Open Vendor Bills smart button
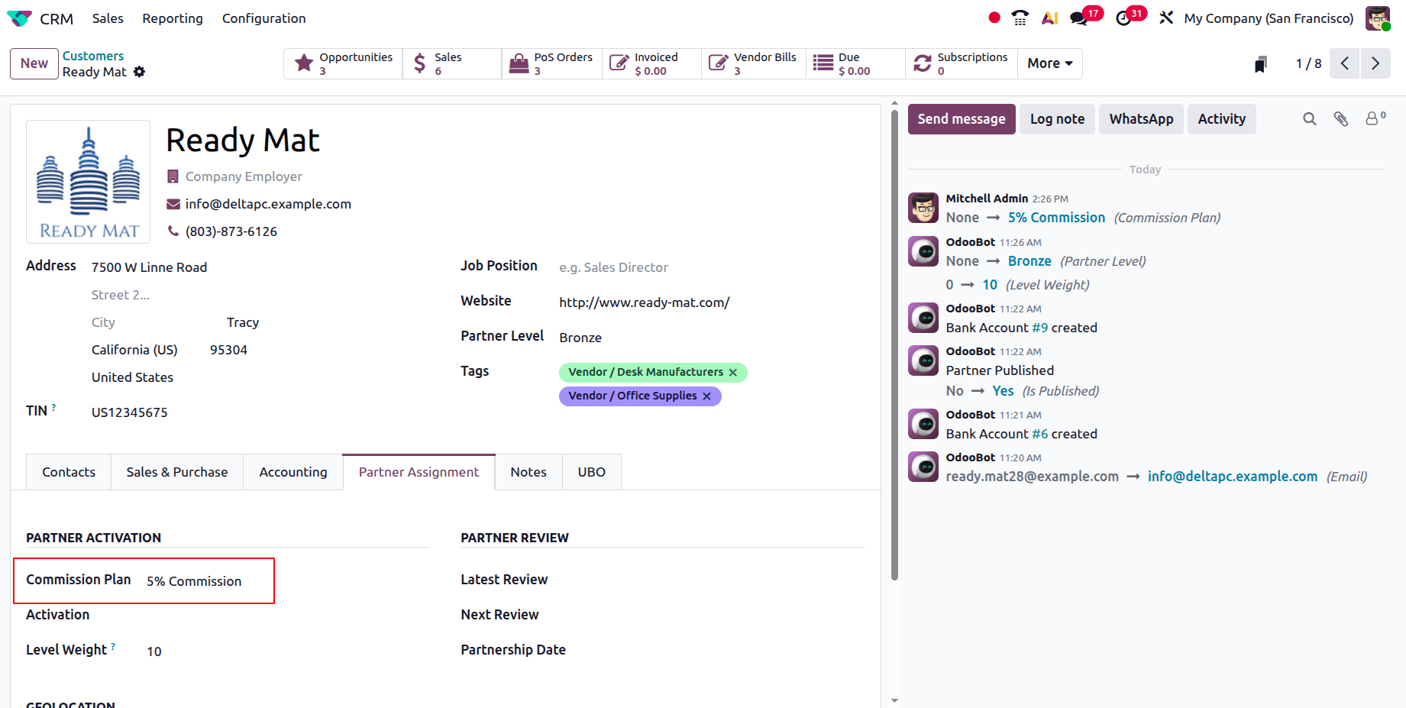Viewport: 1406px width, 708px height. [754, 63]
